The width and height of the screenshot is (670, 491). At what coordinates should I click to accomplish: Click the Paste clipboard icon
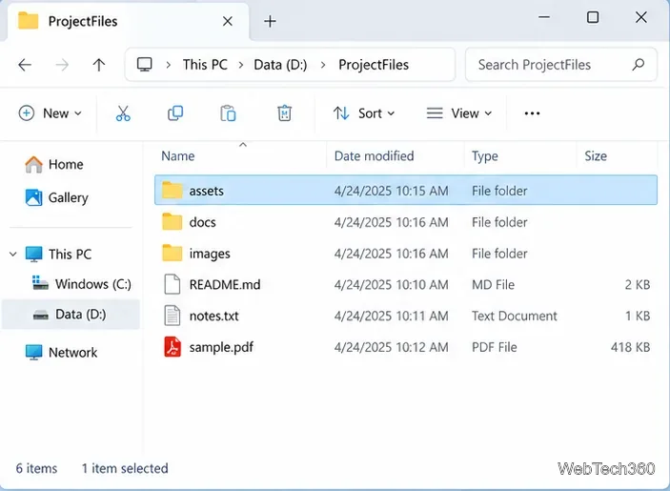coord(228,113)
